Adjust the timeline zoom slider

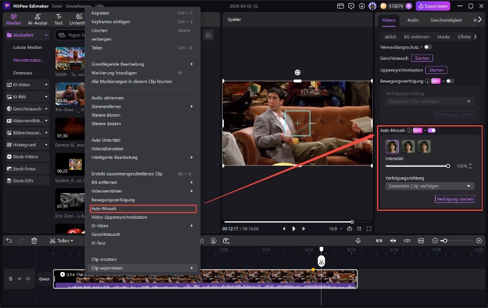(456, 241)
